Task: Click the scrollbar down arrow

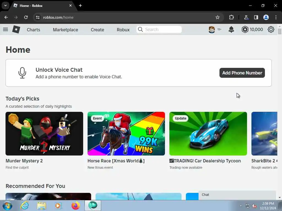Action: click(x=280, y=198)
